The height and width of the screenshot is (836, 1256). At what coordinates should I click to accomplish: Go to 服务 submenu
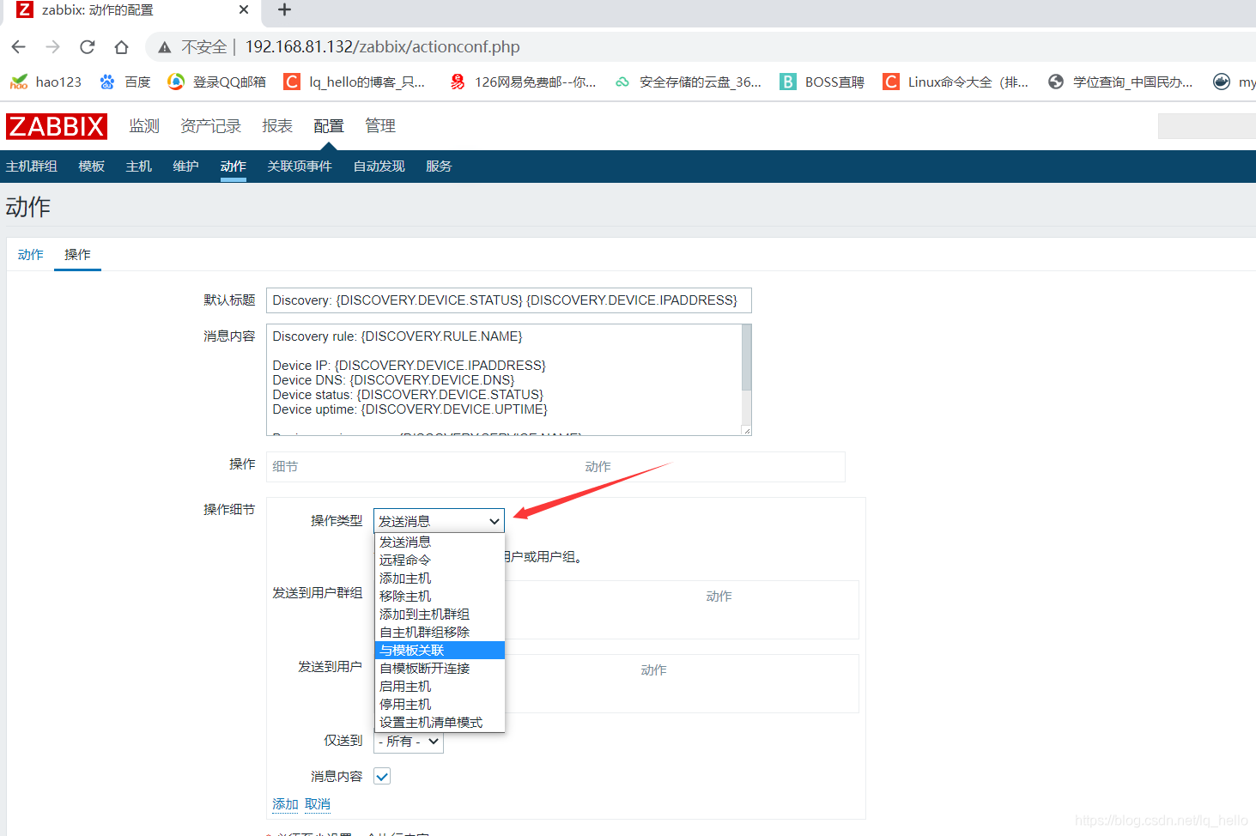pyautogui.click(x=439, y=167)
